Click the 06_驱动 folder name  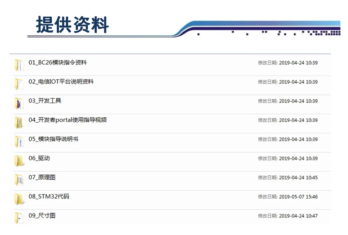point(39,158)
